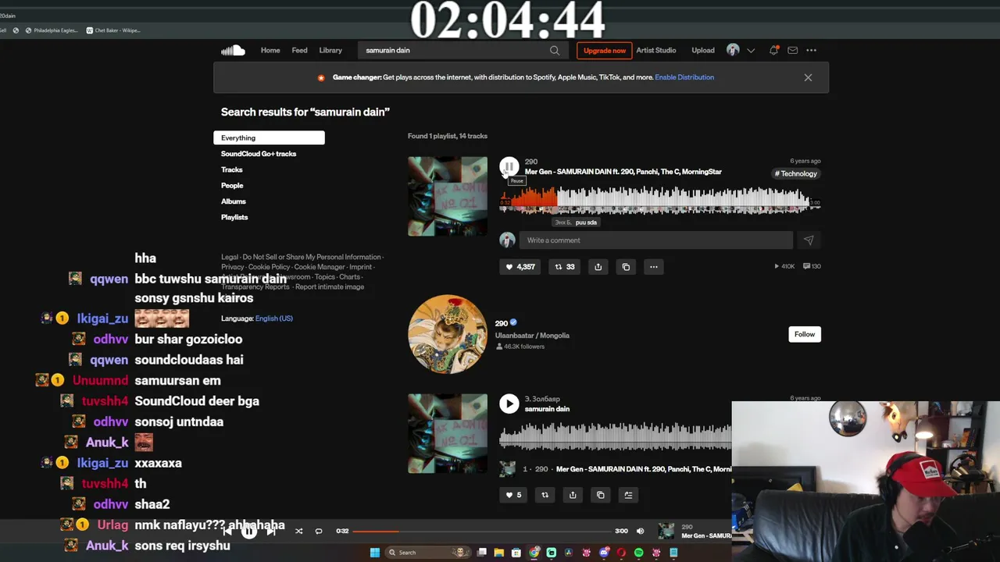Follow the 290 artist
This screenshot has width=1000, height=562.
tap(805, 334)
